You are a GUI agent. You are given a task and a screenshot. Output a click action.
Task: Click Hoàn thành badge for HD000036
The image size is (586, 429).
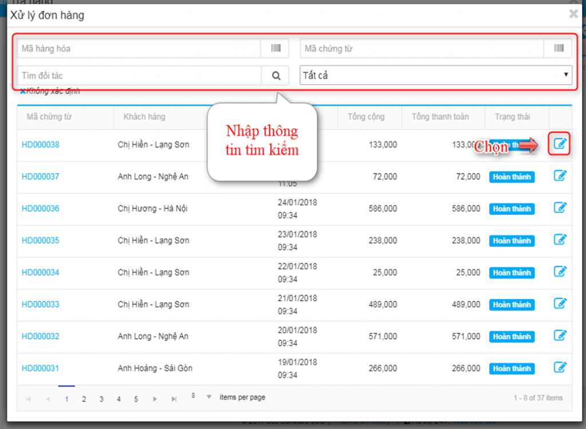tap(512, 208)
